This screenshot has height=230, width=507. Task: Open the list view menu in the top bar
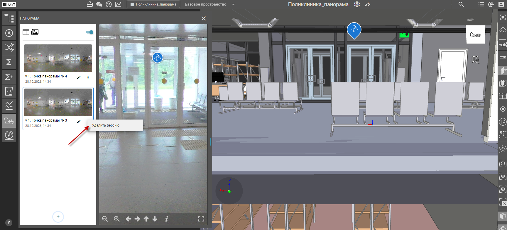(481, 4)
